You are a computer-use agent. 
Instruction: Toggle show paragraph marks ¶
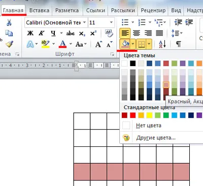tap(179, 44)
